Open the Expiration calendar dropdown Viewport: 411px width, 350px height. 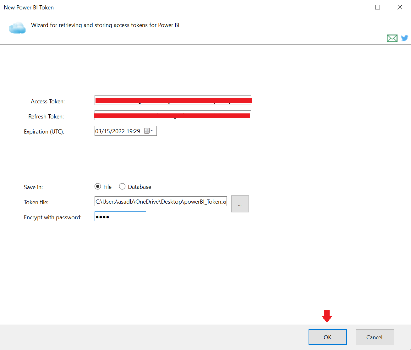coord(149,131)
